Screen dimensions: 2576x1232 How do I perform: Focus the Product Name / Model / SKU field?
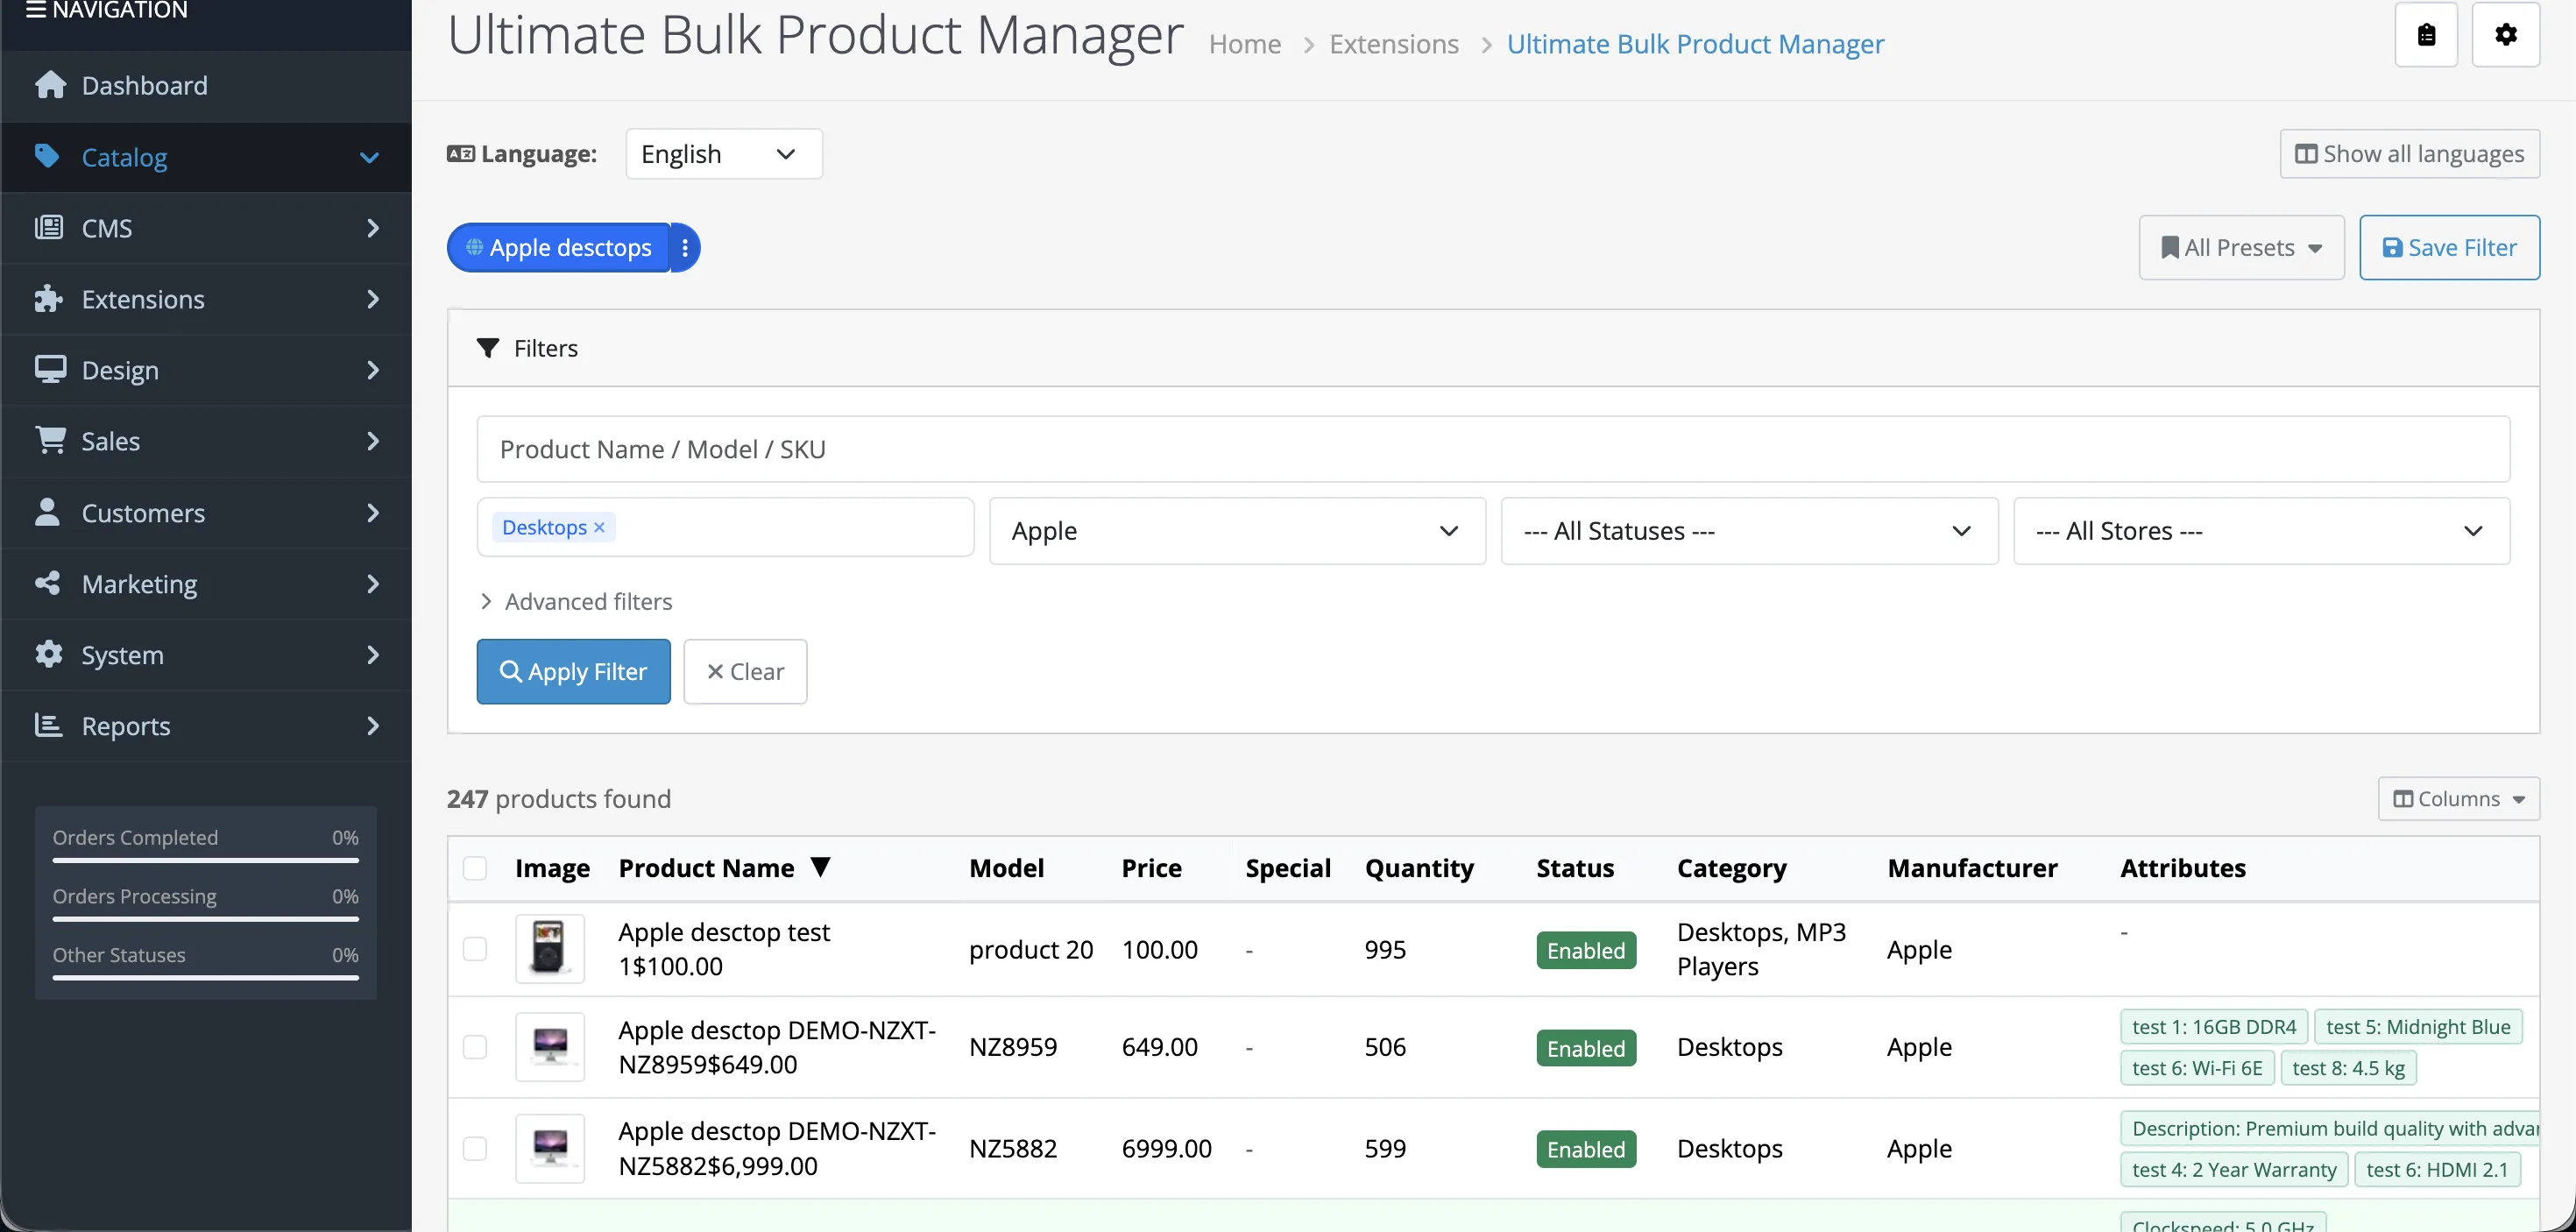coord(1493,449)
